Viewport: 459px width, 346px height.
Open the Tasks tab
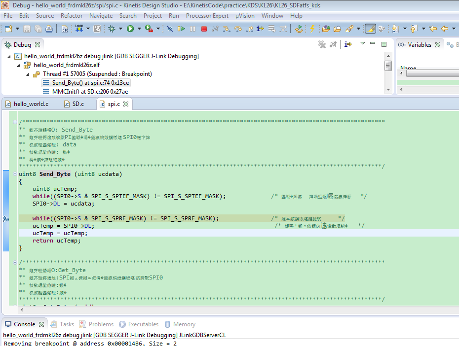62,324
